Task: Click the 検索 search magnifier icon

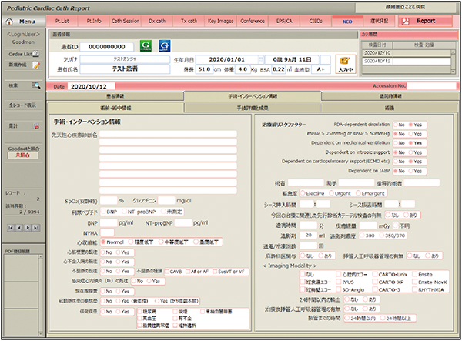Action: pyautogui.click(x=35, y=85)
